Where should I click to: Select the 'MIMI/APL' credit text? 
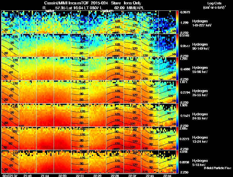tap(135, 8)
